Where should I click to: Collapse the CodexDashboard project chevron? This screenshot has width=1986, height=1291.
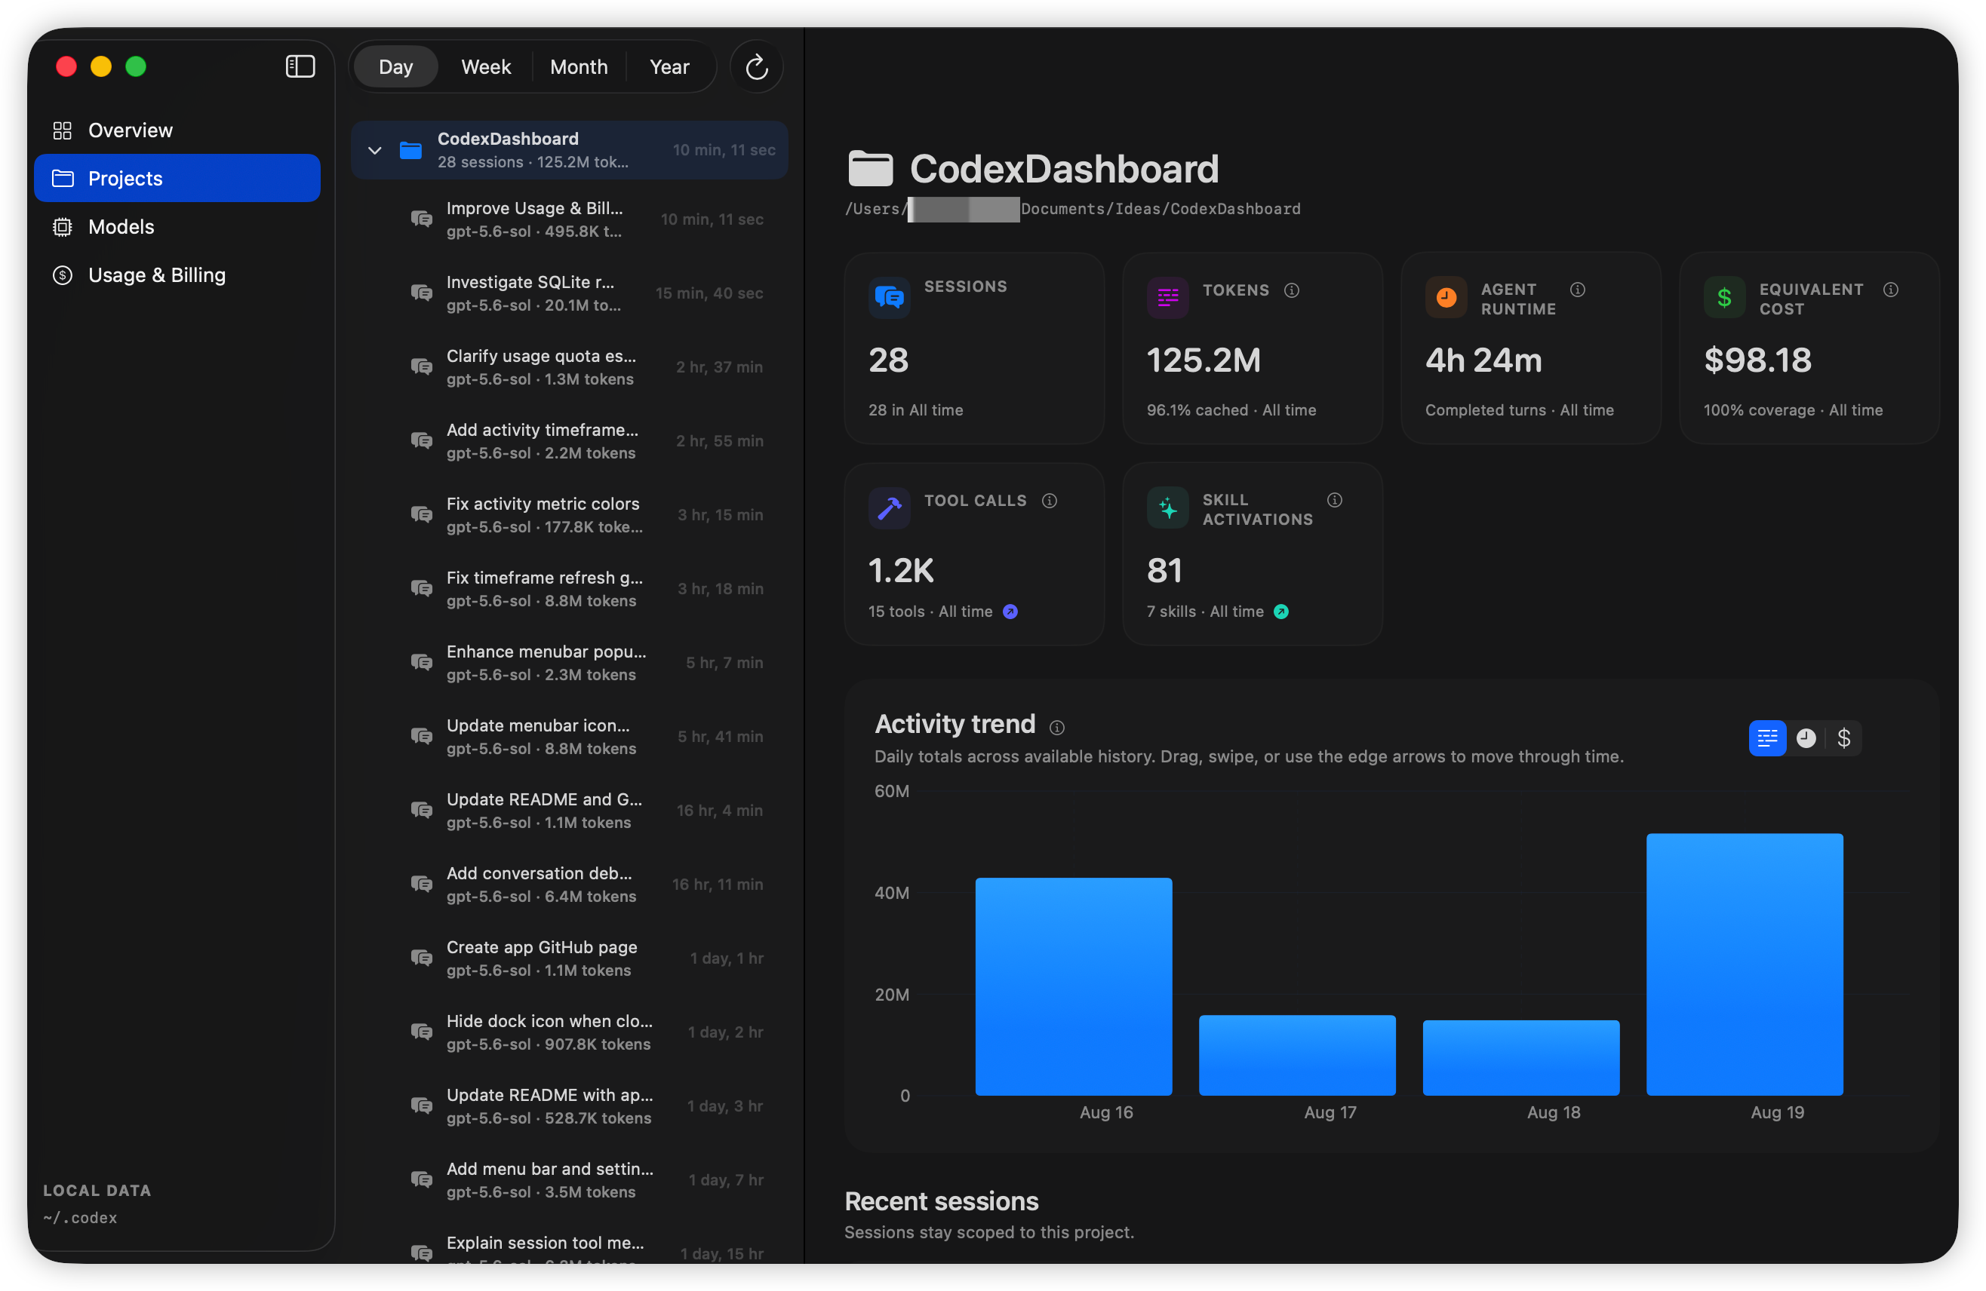pos(375,151)
